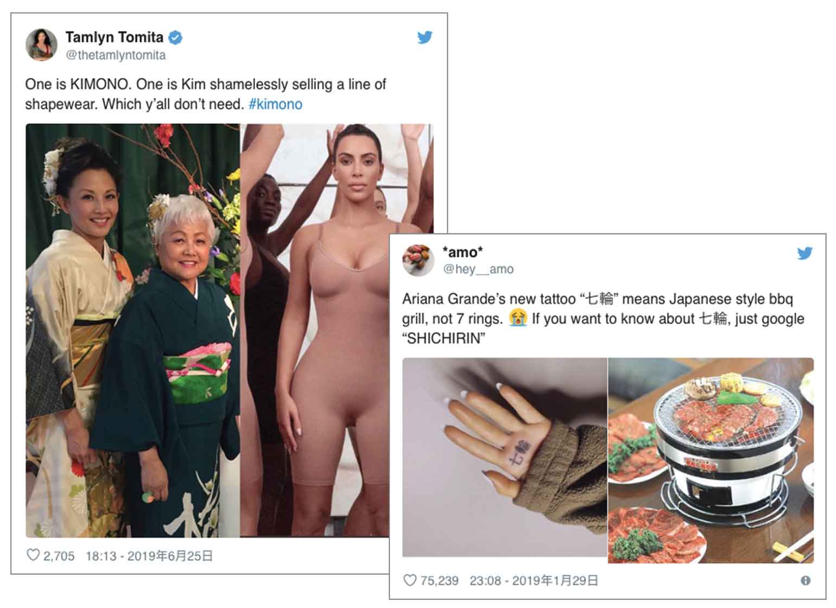Click the Twitter bird icon on Tamlyn Tomita's tweet
This screenshot has width=836, height=608.
pyautogui.click(x=425, y=37)
